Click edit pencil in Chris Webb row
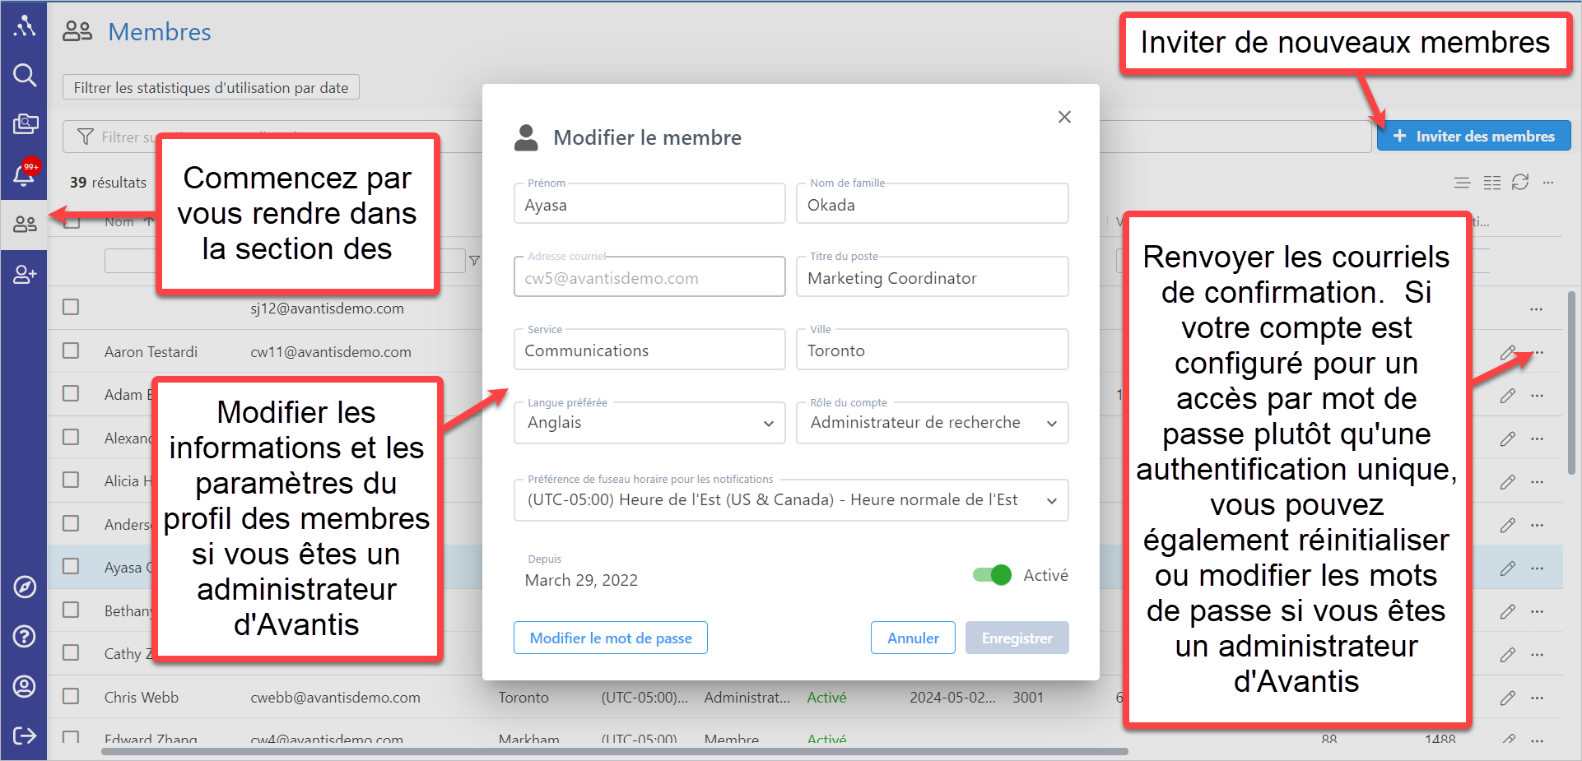 1508,698
